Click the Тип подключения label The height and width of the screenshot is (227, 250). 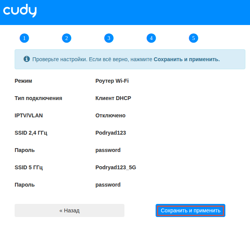[38, 98]
